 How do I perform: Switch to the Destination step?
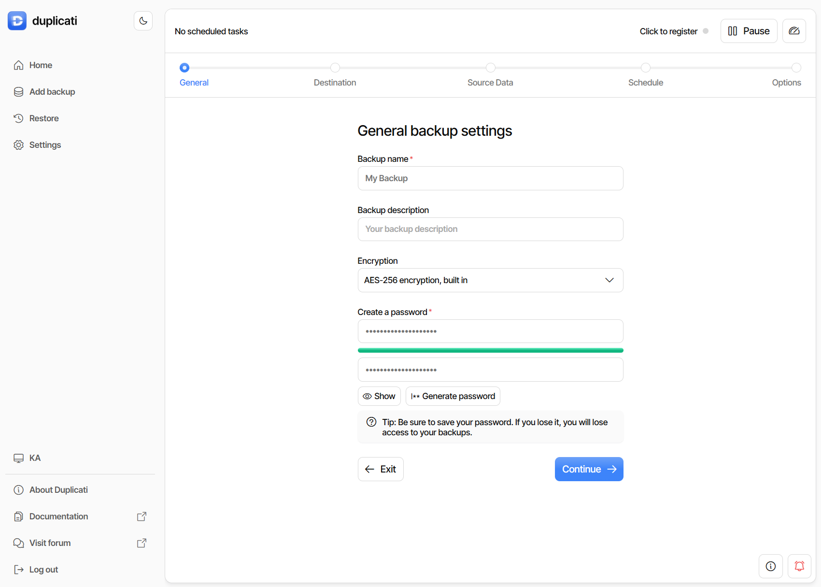click(x=335, y=68)
